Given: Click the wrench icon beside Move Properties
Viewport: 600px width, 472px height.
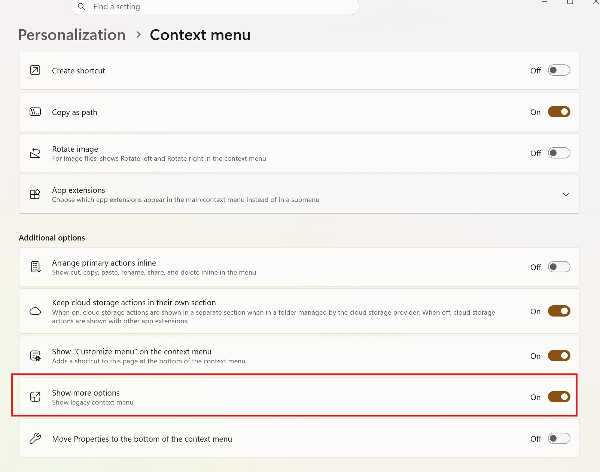Looking at the screenshot, I should (x=35, y=438).
